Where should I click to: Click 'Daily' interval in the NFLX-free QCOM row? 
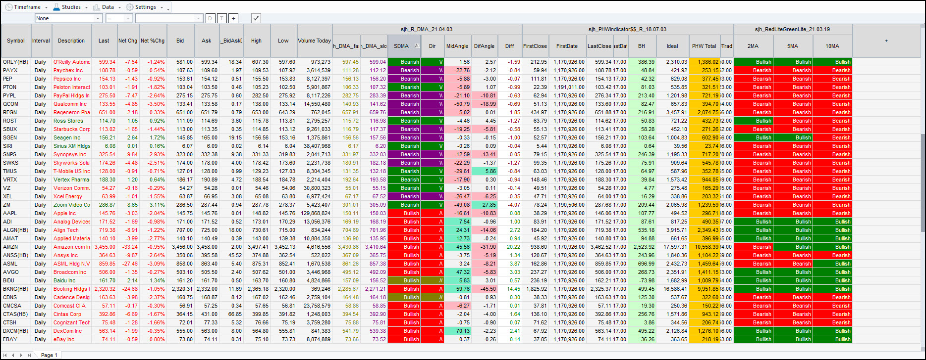41,104
